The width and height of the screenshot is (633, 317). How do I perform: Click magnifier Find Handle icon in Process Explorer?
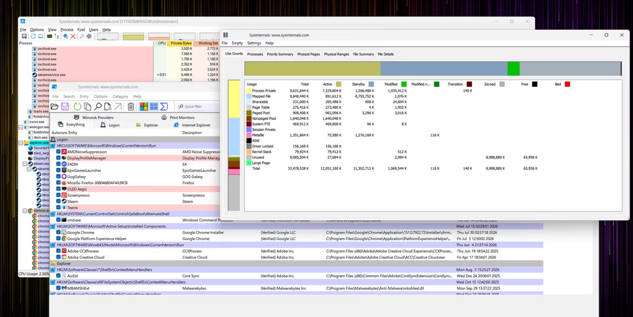point(82,36)
